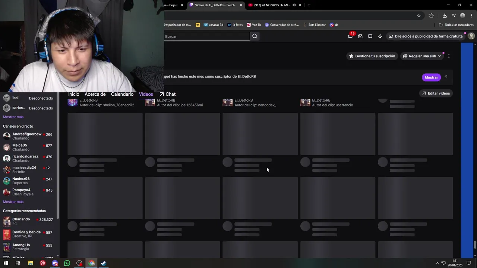Open the Bots Eliminar bookmark
Screen dimensions: 477x268
pos(314,25)
